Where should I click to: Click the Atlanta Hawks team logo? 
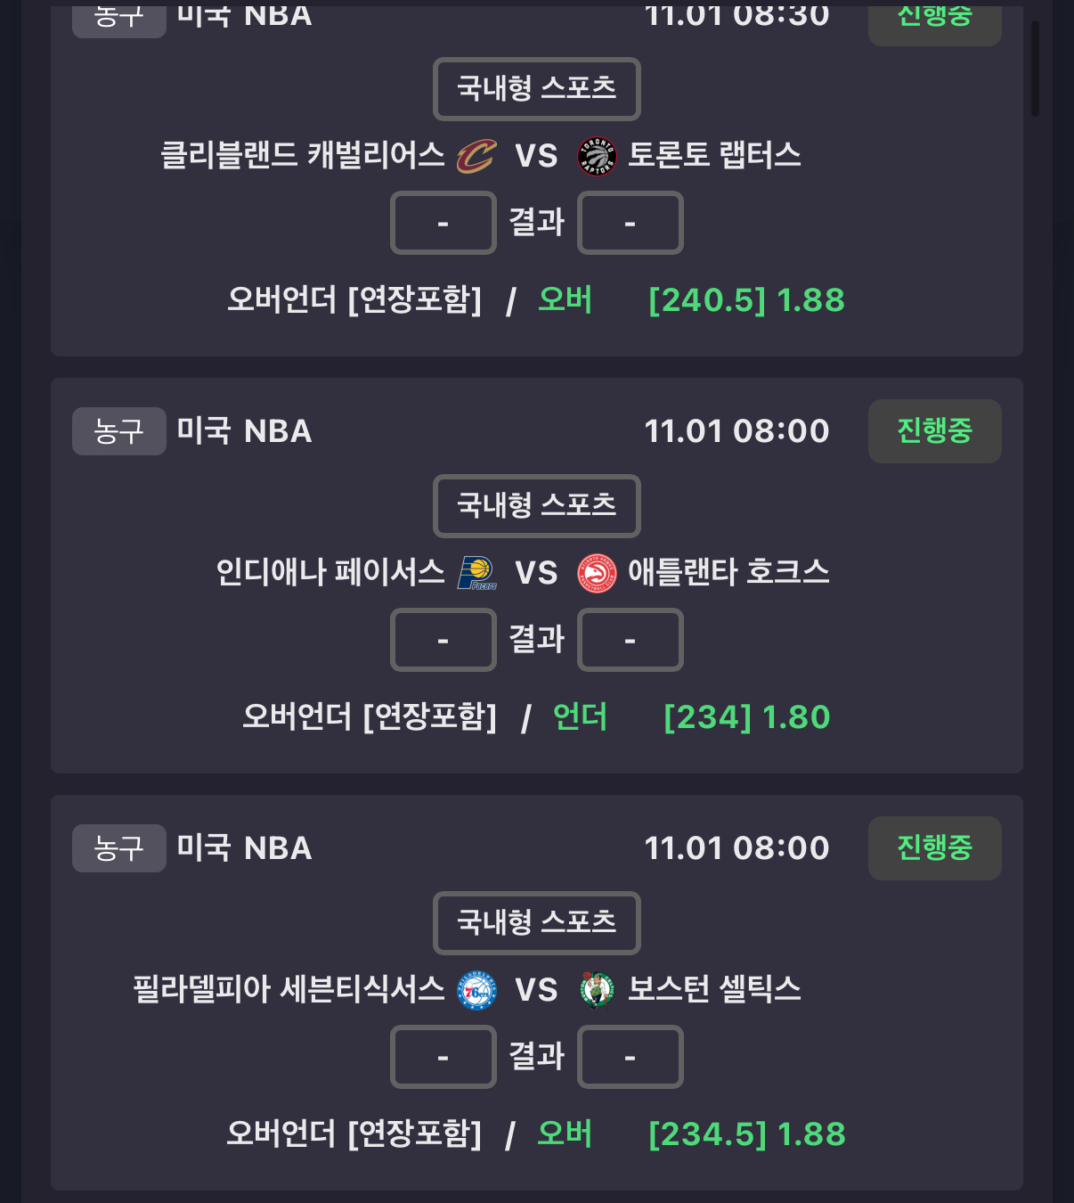pos(597,573)
